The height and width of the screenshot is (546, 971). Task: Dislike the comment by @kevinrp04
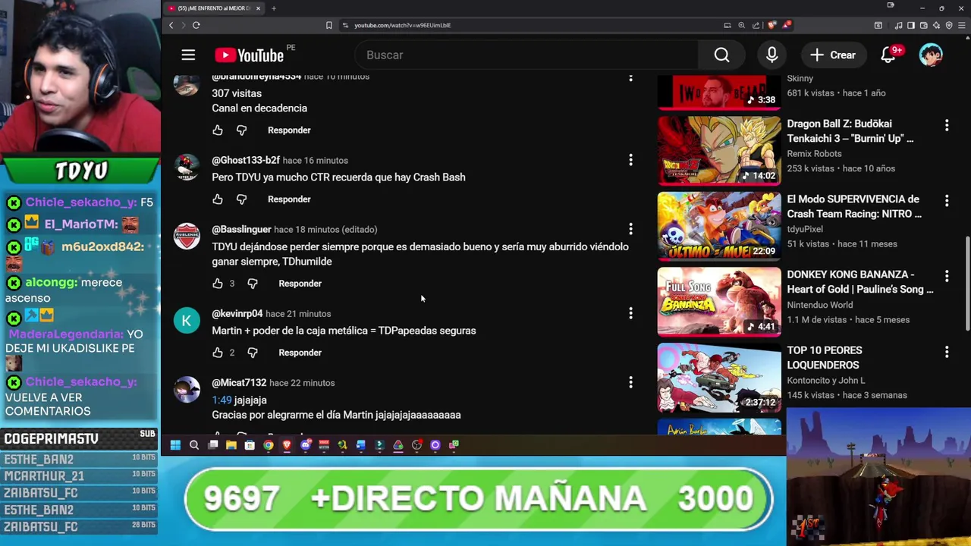[253, 353]
